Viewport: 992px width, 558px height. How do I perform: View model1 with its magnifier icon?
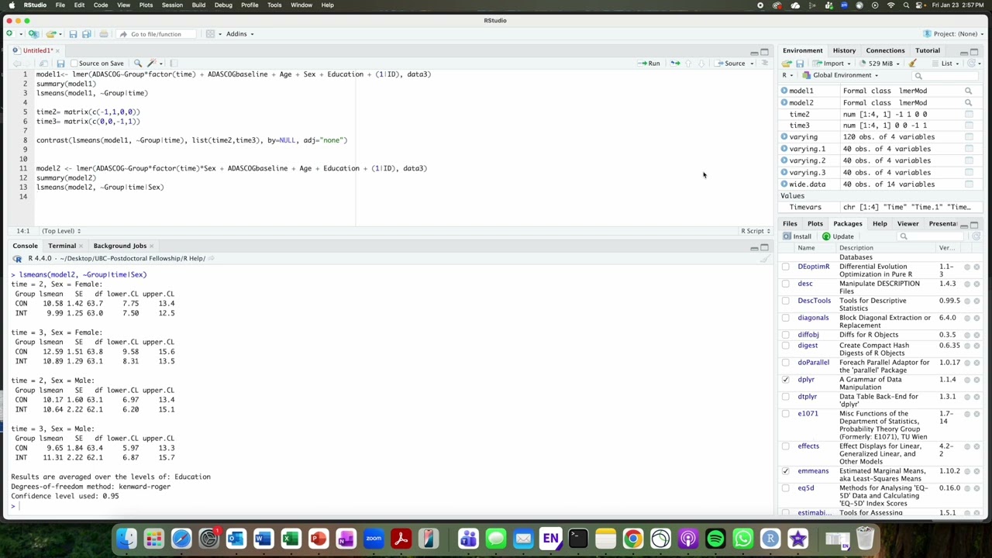(x=968, y=91)
